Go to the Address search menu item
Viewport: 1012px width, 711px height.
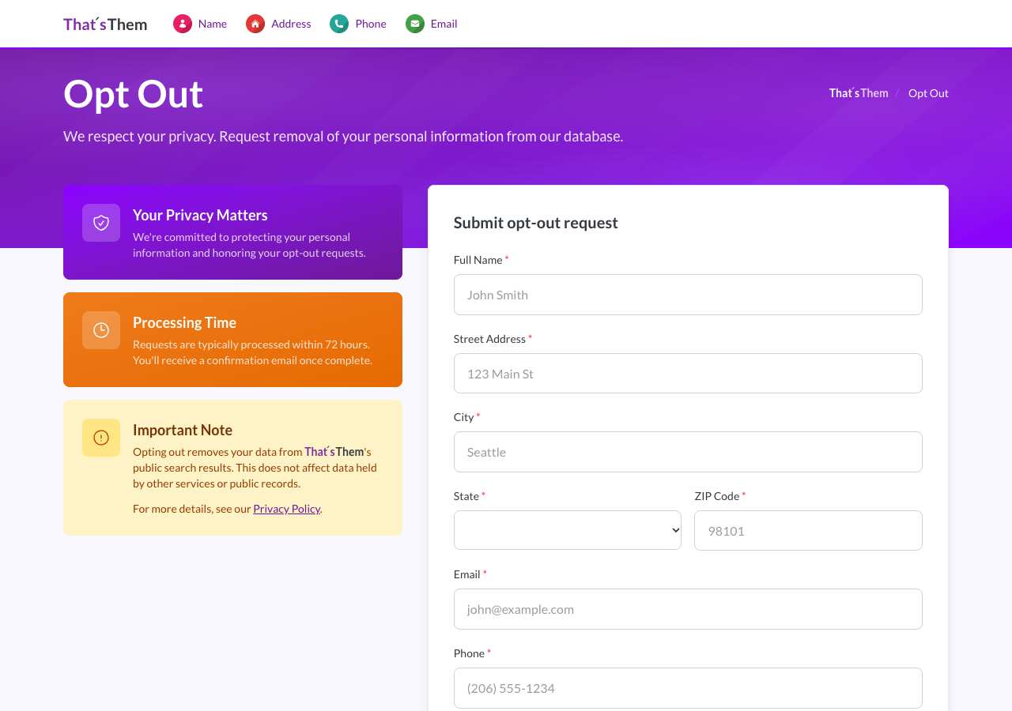pos(278,24)
